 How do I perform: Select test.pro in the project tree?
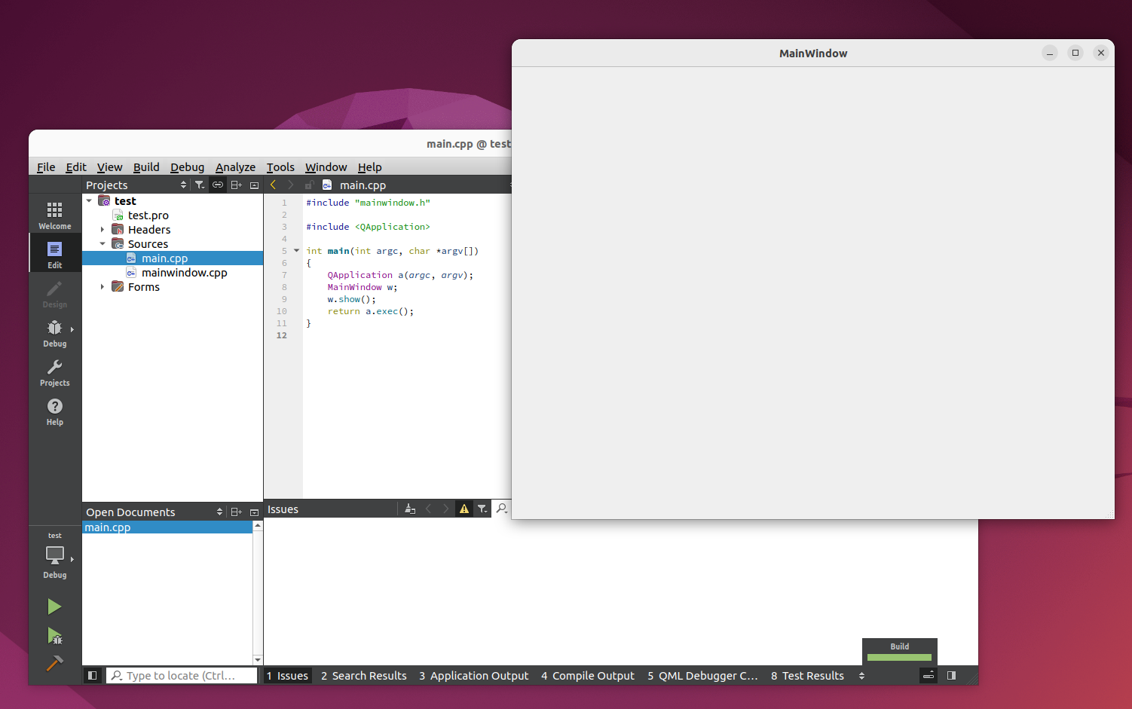pos(148,215)
